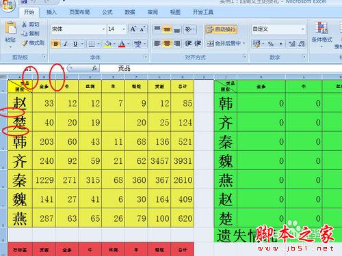Screen dimensions: 342x256
Task: Select yellow total cell 2610
Action: pyautogui.click(x=183, y=180)
